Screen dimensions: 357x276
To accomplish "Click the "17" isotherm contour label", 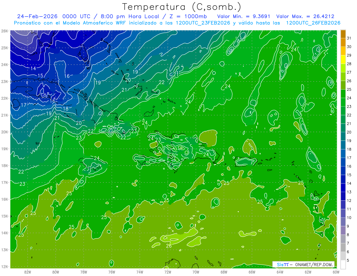I will click(24, 105).
